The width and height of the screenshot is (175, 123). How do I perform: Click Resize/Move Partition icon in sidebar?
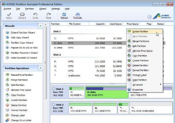[7, 75]
